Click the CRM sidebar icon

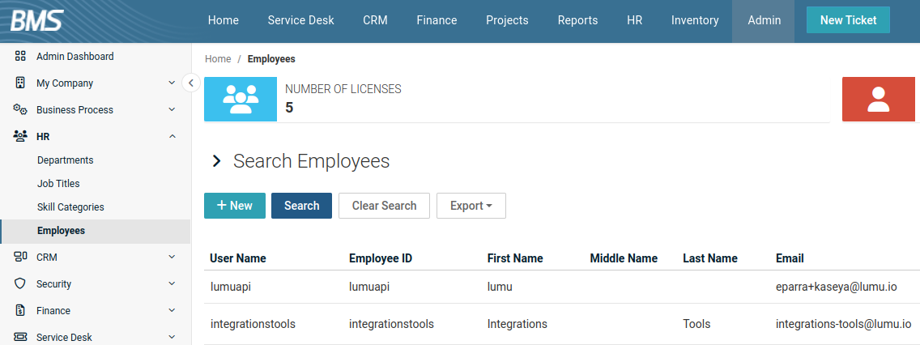pyautogui.click(x=21, y=258)
